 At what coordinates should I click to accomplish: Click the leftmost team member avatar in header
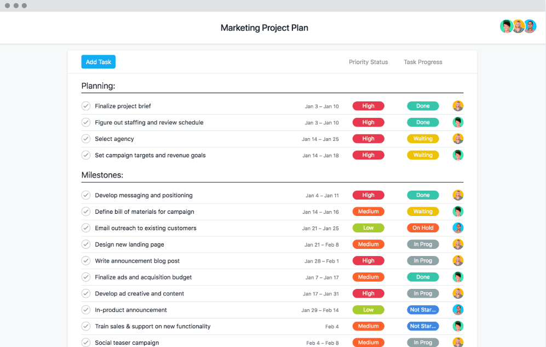click(507, 26)
